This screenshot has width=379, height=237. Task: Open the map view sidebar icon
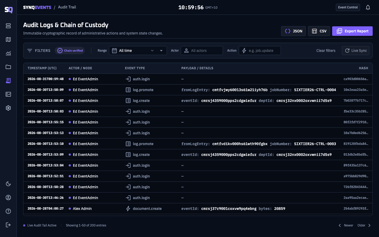pos(8,39)
